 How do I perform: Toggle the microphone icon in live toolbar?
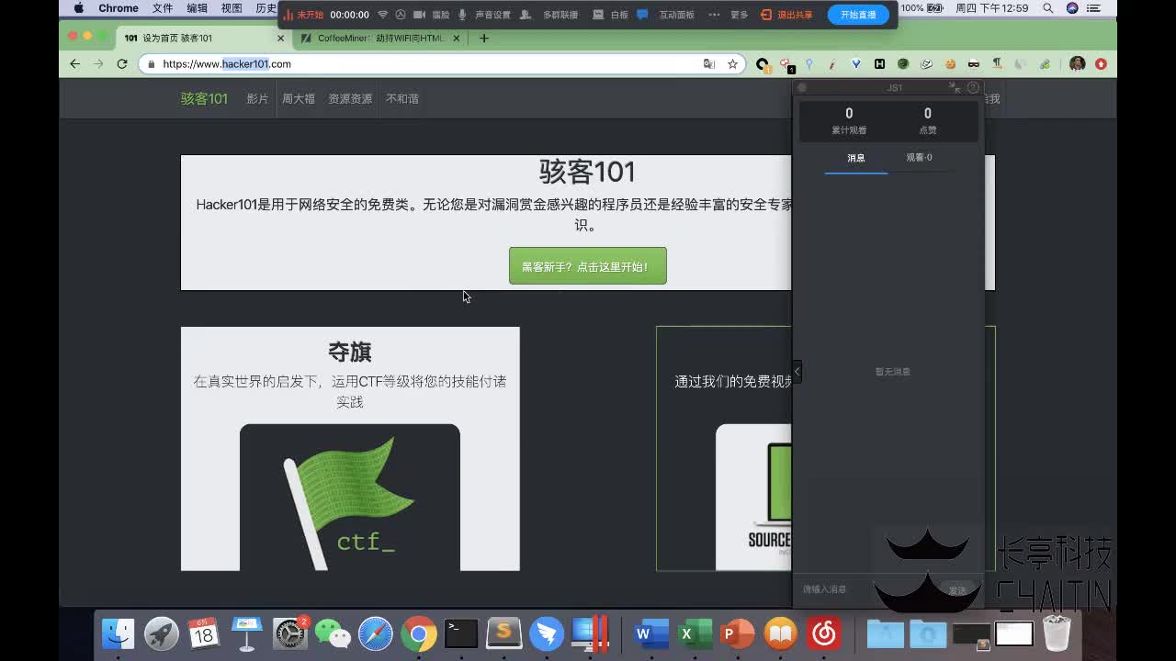(462, 15)
